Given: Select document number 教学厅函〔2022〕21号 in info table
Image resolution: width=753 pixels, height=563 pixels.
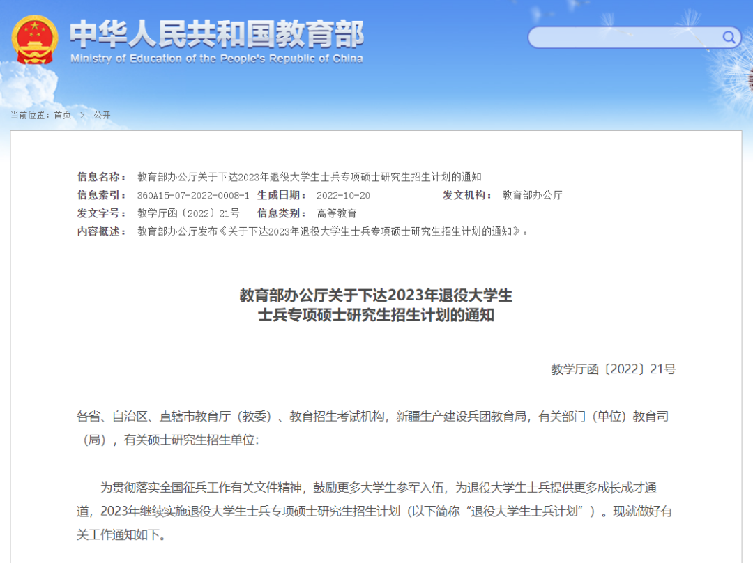Looking at the screenshot, I should (x=188, y=214).
